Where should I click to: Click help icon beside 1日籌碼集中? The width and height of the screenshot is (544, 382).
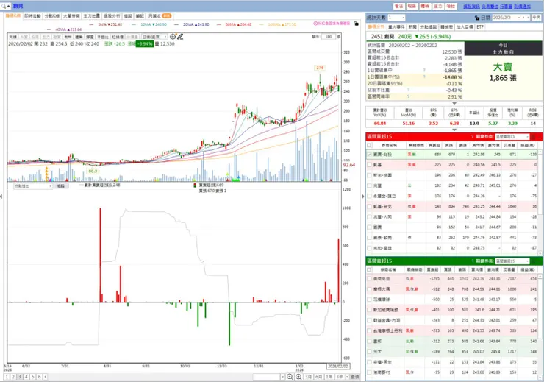coord(424,71)
